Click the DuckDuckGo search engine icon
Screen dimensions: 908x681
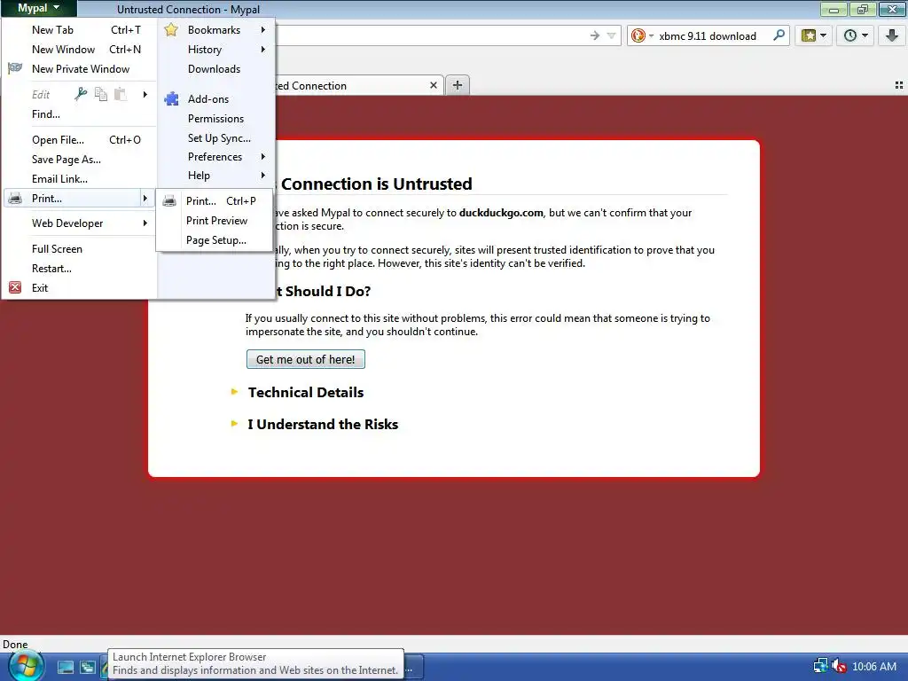pos(638,35)
